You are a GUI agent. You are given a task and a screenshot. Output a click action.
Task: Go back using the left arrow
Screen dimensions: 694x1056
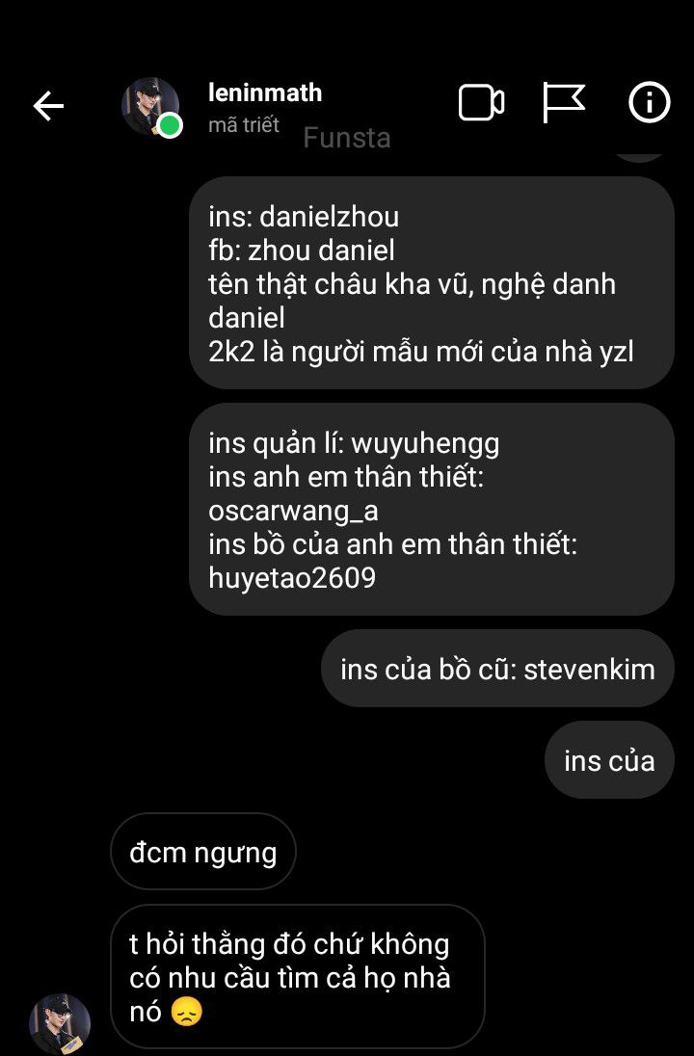tap(48, 106)
